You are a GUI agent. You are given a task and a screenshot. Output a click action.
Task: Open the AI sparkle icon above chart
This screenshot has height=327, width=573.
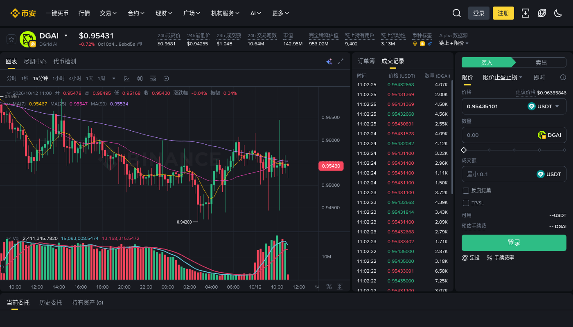[329, 61]
